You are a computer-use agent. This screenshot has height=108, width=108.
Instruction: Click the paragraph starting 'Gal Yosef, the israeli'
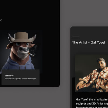click(x=92, y=103)
